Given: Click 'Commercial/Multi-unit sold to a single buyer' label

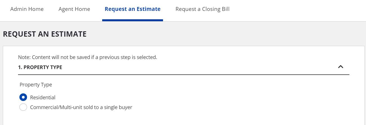Looking at the screenshot, I should [81, 107].
